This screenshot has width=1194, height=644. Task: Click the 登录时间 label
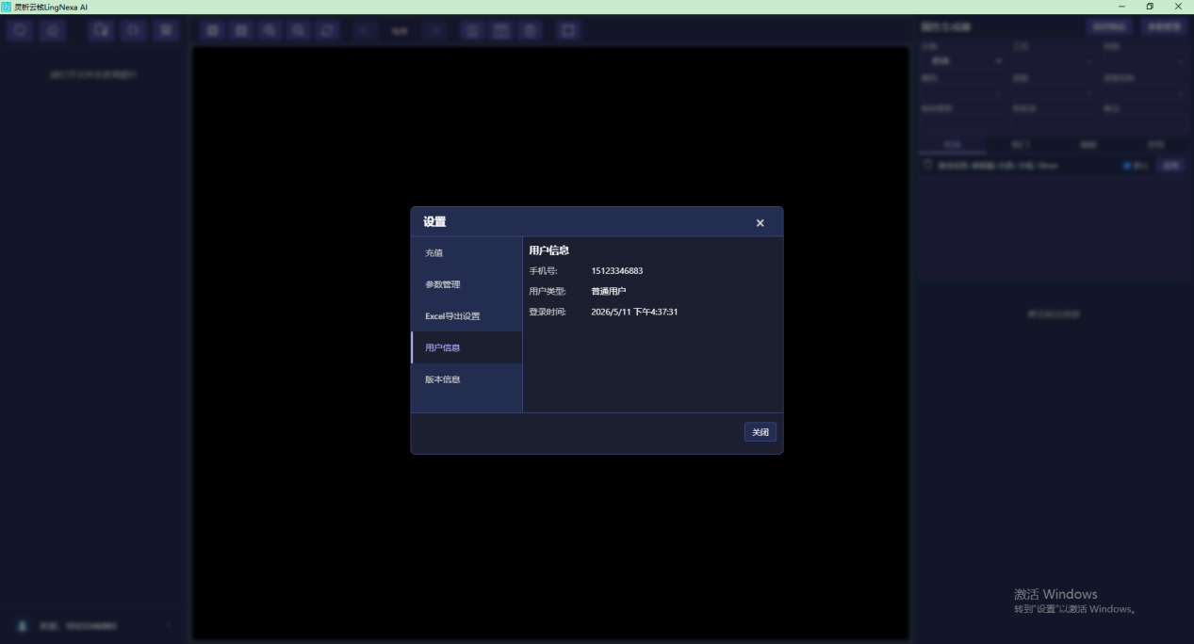[548, 312]
